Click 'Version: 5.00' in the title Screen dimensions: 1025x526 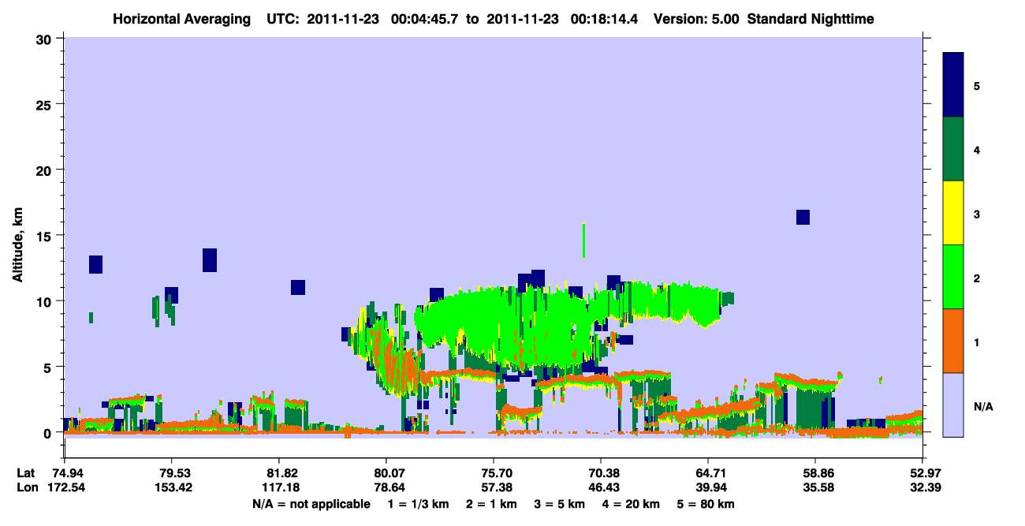tap(696, 19)
